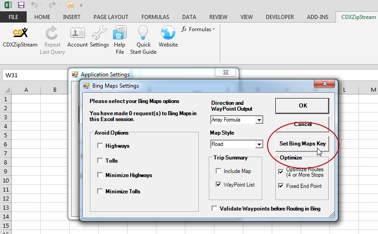The width and height of the screenshot is (378, 234).
Task: Check the Tolls avoid option
Action: [x=100, y=160]
